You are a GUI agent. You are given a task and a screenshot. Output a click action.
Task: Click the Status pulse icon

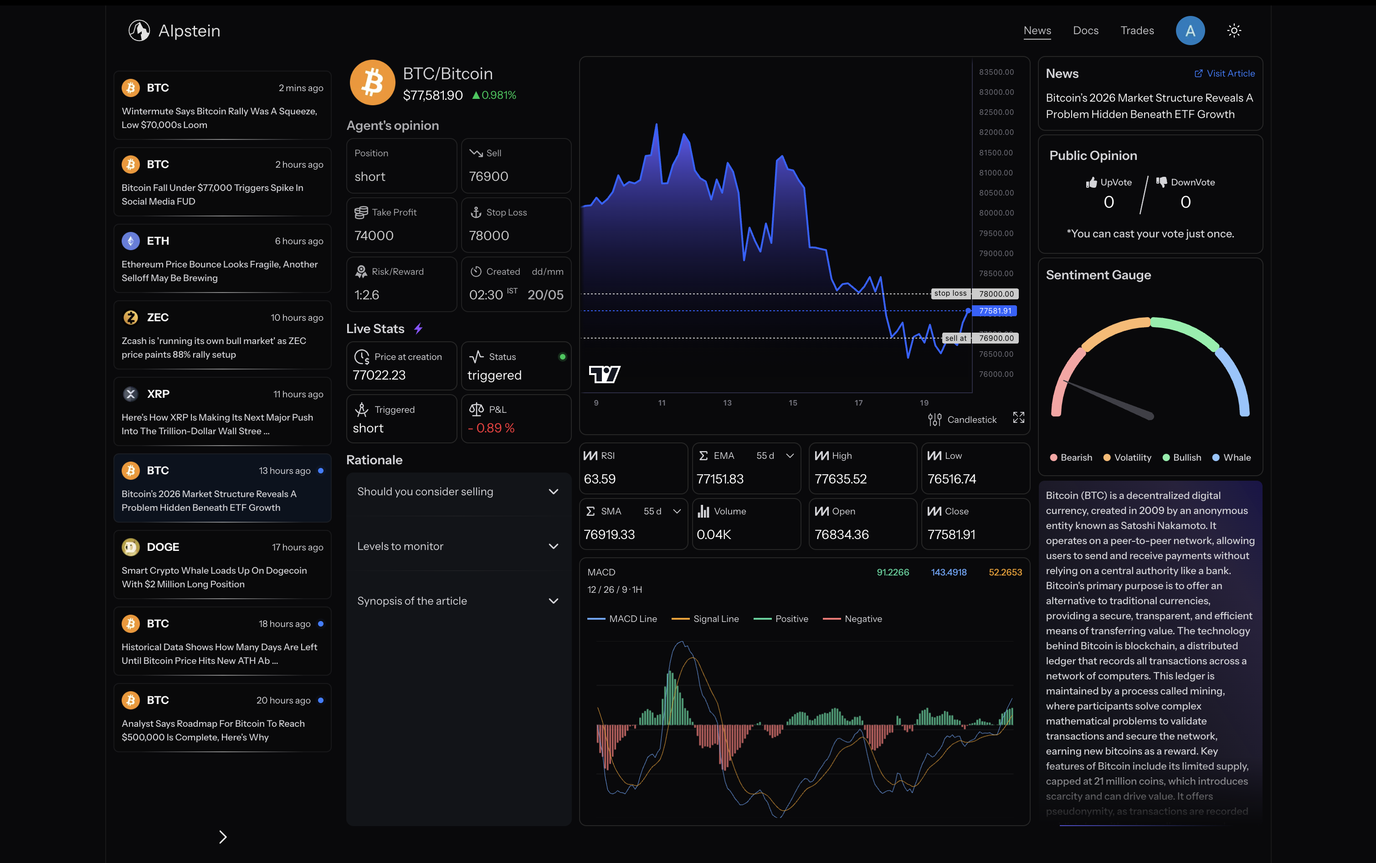point(476,357)
